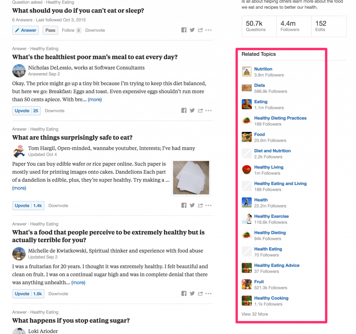
Task: Click the Healthy Living red apple icon
Action: 246,170
